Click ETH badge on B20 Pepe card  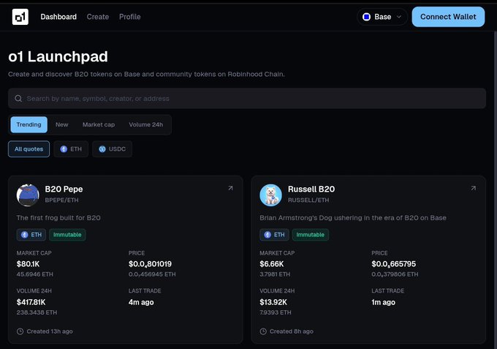[31, 235]
